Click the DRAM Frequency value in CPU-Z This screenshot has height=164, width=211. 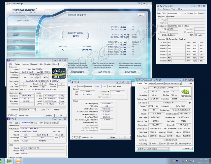[x=106, y=103]
